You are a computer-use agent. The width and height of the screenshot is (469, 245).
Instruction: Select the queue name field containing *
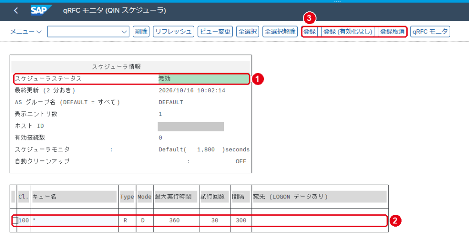click(74, 220)
